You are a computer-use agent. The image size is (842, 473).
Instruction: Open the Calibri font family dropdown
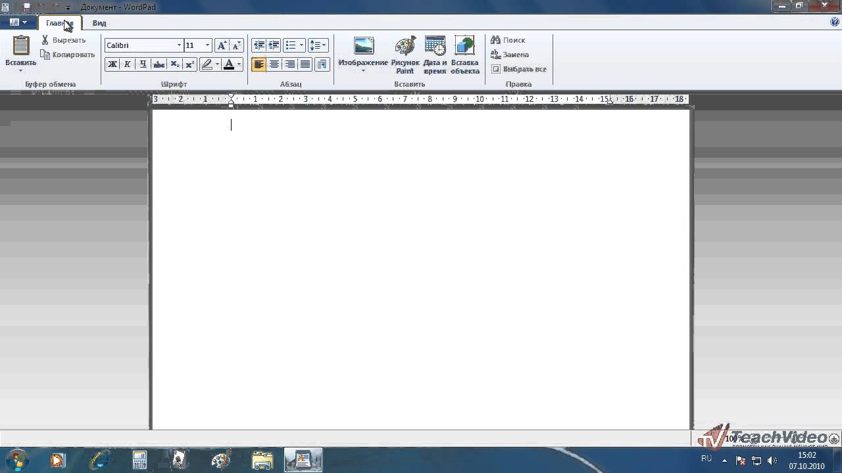pos(179,45)
